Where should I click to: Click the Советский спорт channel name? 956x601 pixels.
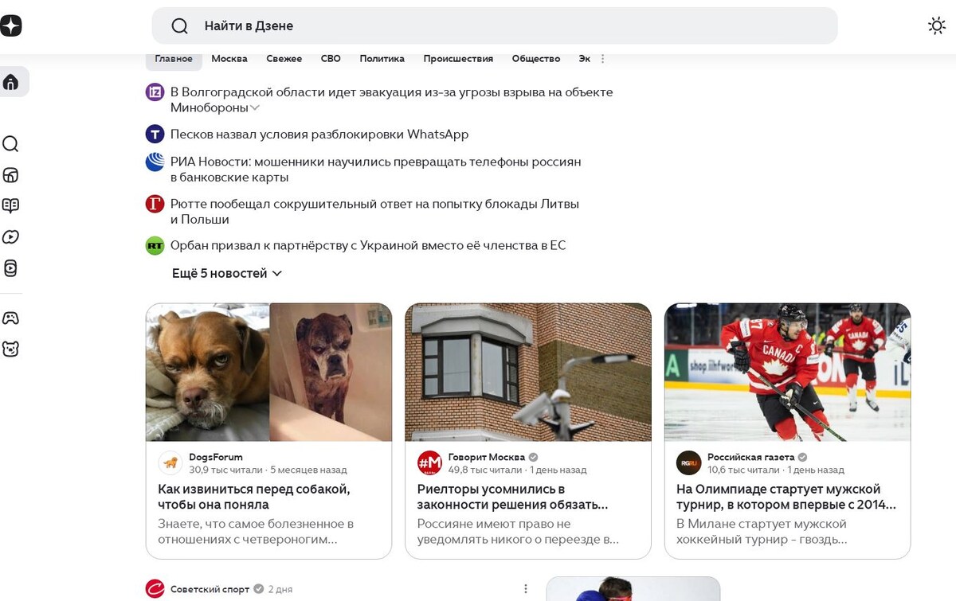pyautogui.click(x=210, y=589)
